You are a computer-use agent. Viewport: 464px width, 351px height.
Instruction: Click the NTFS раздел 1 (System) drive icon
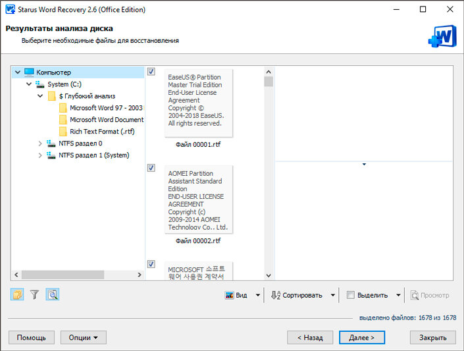click(51, 155)
